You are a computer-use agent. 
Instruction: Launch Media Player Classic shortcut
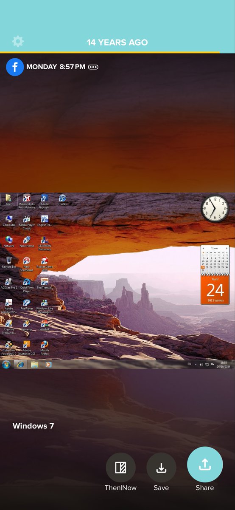(x=27, y=223)
